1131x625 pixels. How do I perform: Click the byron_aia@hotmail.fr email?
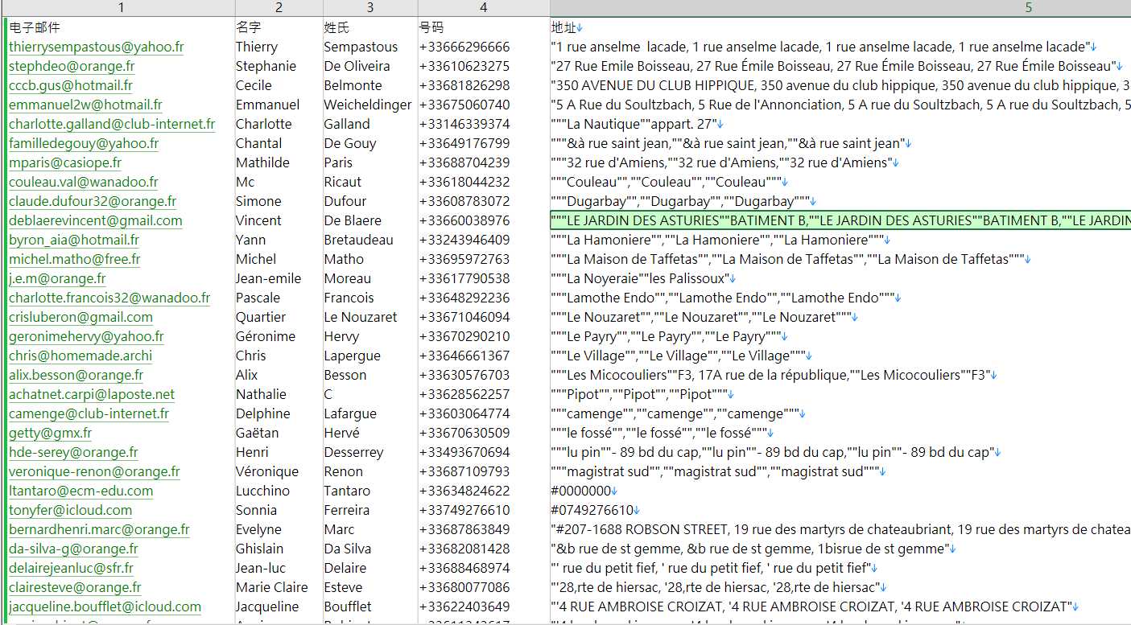point(74,240)
